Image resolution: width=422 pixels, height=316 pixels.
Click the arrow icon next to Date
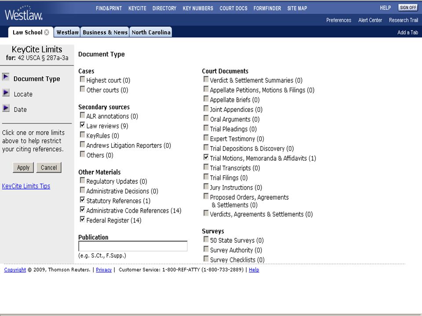pos(6,108)
